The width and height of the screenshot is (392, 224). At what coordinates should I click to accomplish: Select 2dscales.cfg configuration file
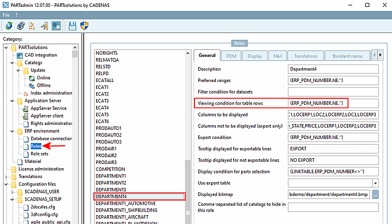[x=43, y=207]
